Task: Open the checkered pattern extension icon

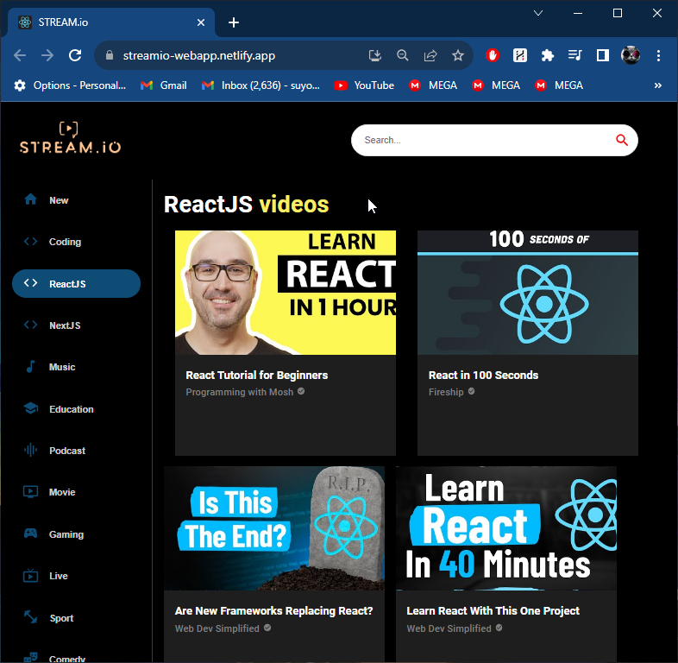Action: click(x=520, y=55)
